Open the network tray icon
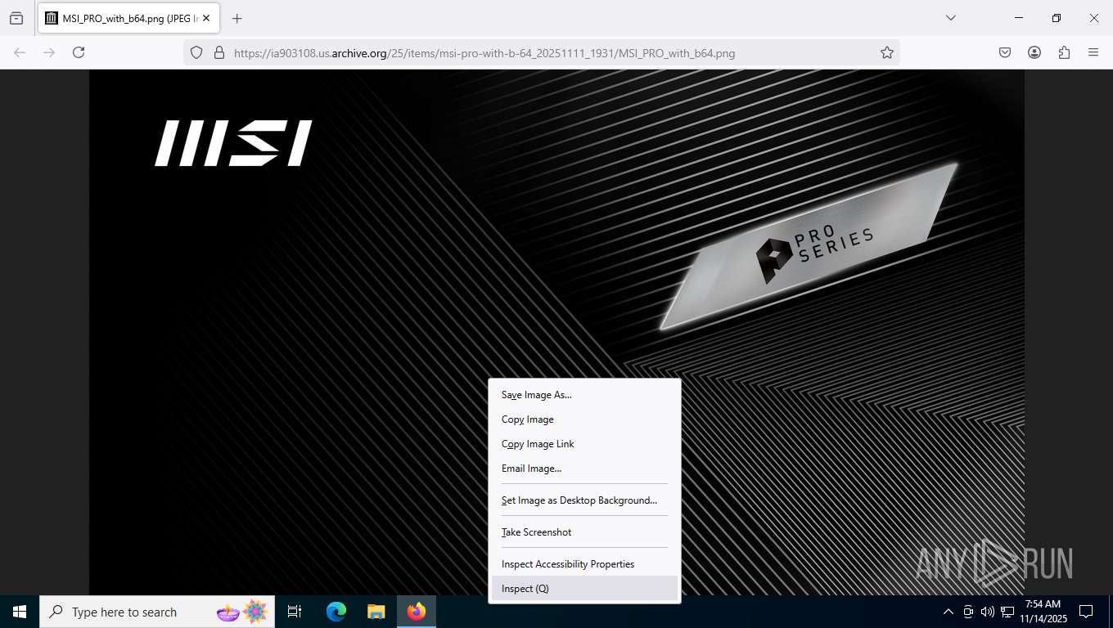The width and height of the screenshot is (1113, 628). click(1007, 612)
